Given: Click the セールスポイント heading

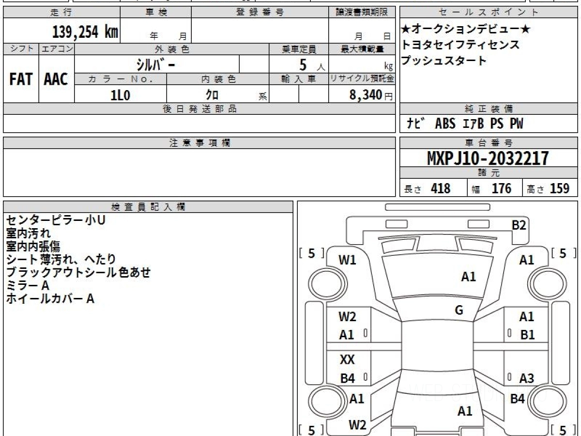Looking at the screenshot, I should point(489,13).
